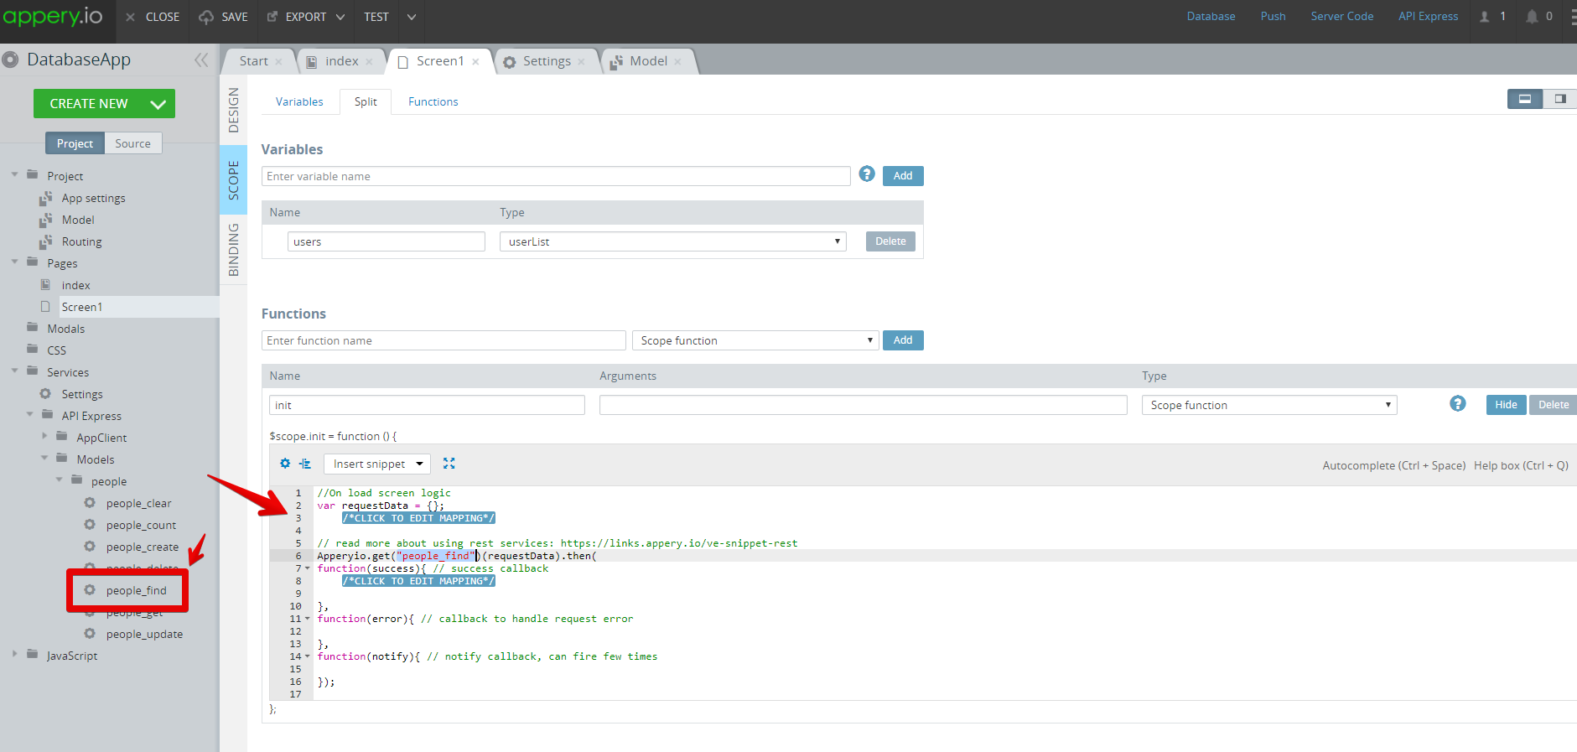Select people_find service in project tree
1577x752 pixels.
[136, 590]
